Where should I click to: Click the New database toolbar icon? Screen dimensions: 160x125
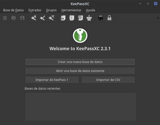click(x=5, y=18)
